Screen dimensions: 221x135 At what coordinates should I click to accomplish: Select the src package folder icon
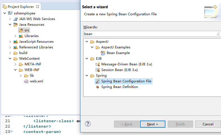21,30
